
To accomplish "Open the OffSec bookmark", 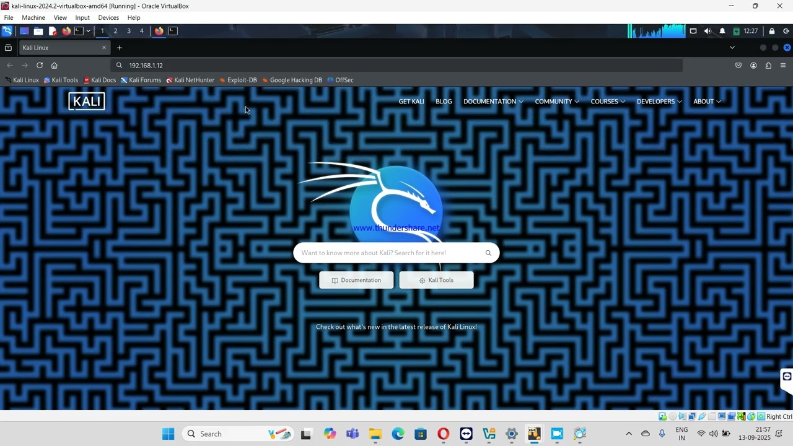I will point(340,80).
